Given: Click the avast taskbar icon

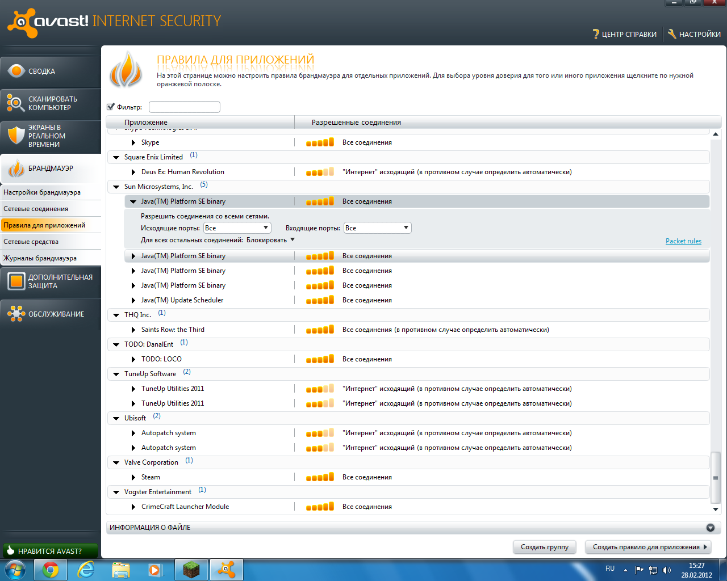Looking at the screenshot, I should click(x=227, y=570).
